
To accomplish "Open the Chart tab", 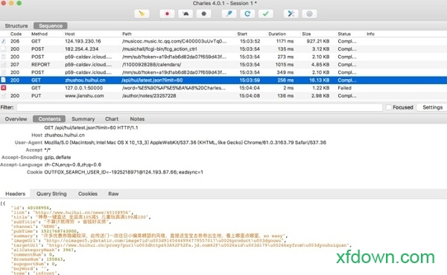I will [x=112, y=119].
